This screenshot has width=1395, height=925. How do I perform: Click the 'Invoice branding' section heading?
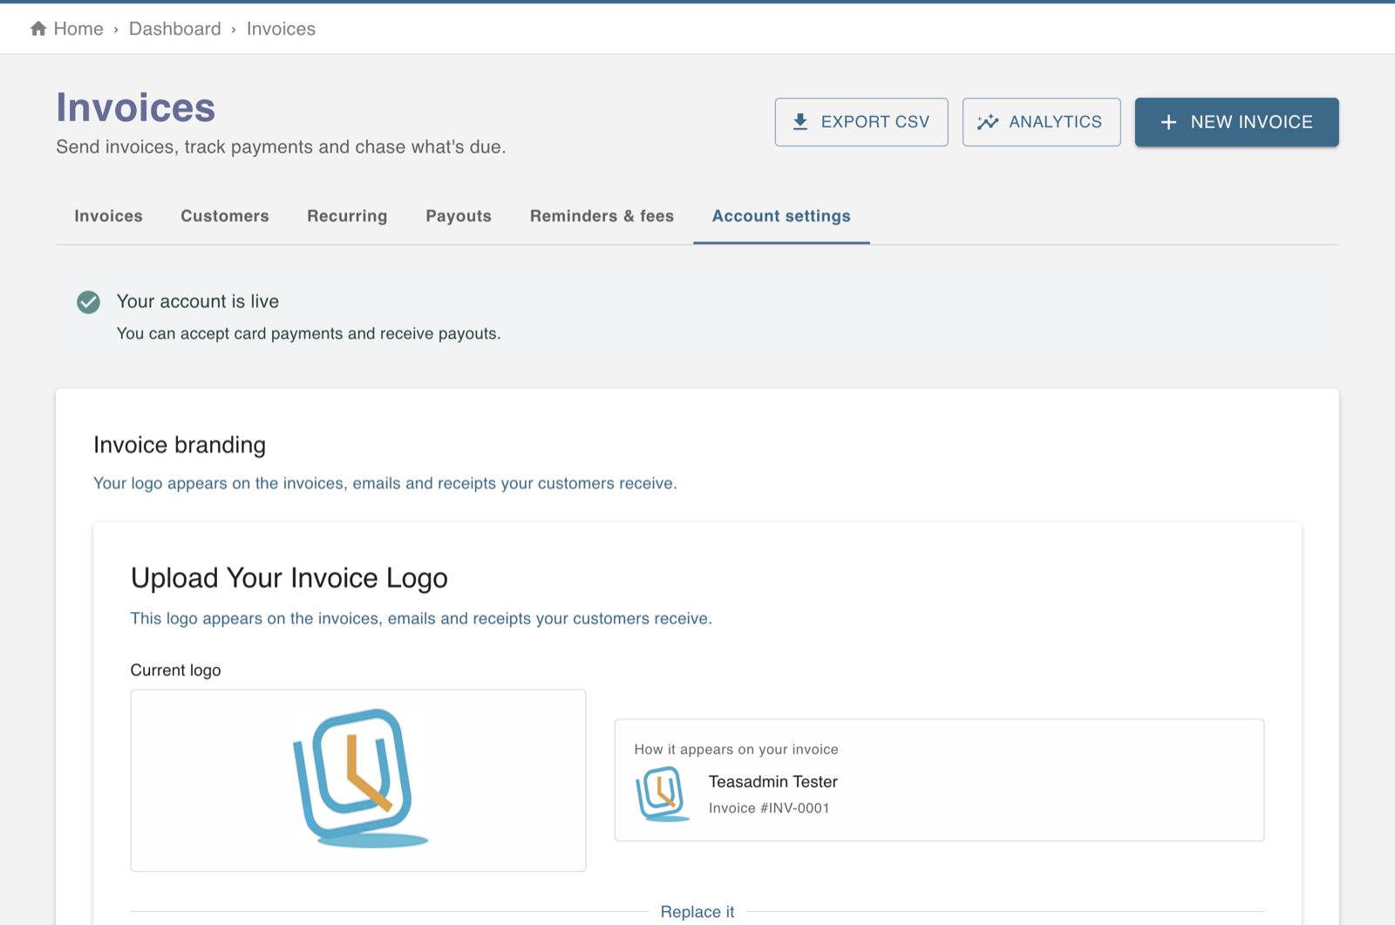[180, 445]
